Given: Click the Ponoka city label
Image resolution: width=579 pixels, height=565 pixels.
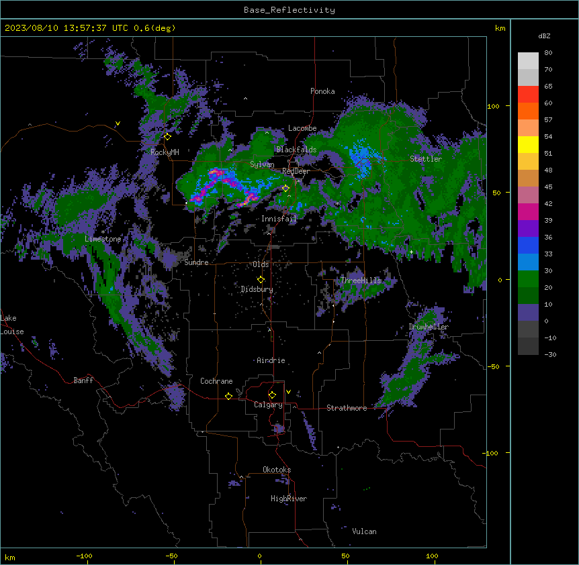Looking at the screenshot, I should point(322,91).
